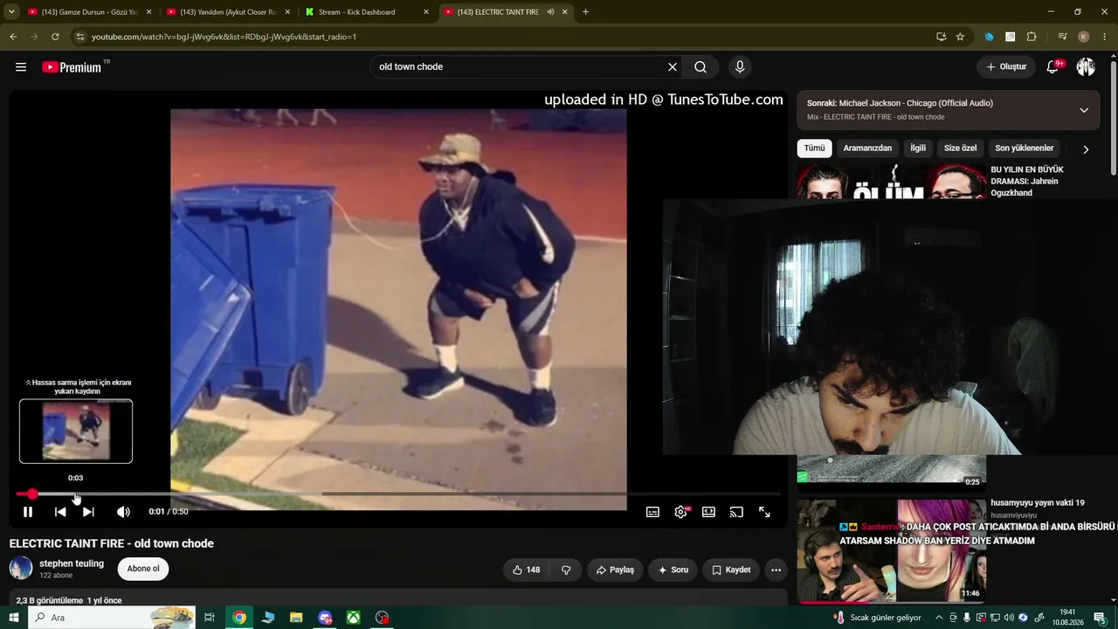Open a new browser tab
Image resolution: width=1118 pixels, height=629 pixels.
click(x=585, y=12)
